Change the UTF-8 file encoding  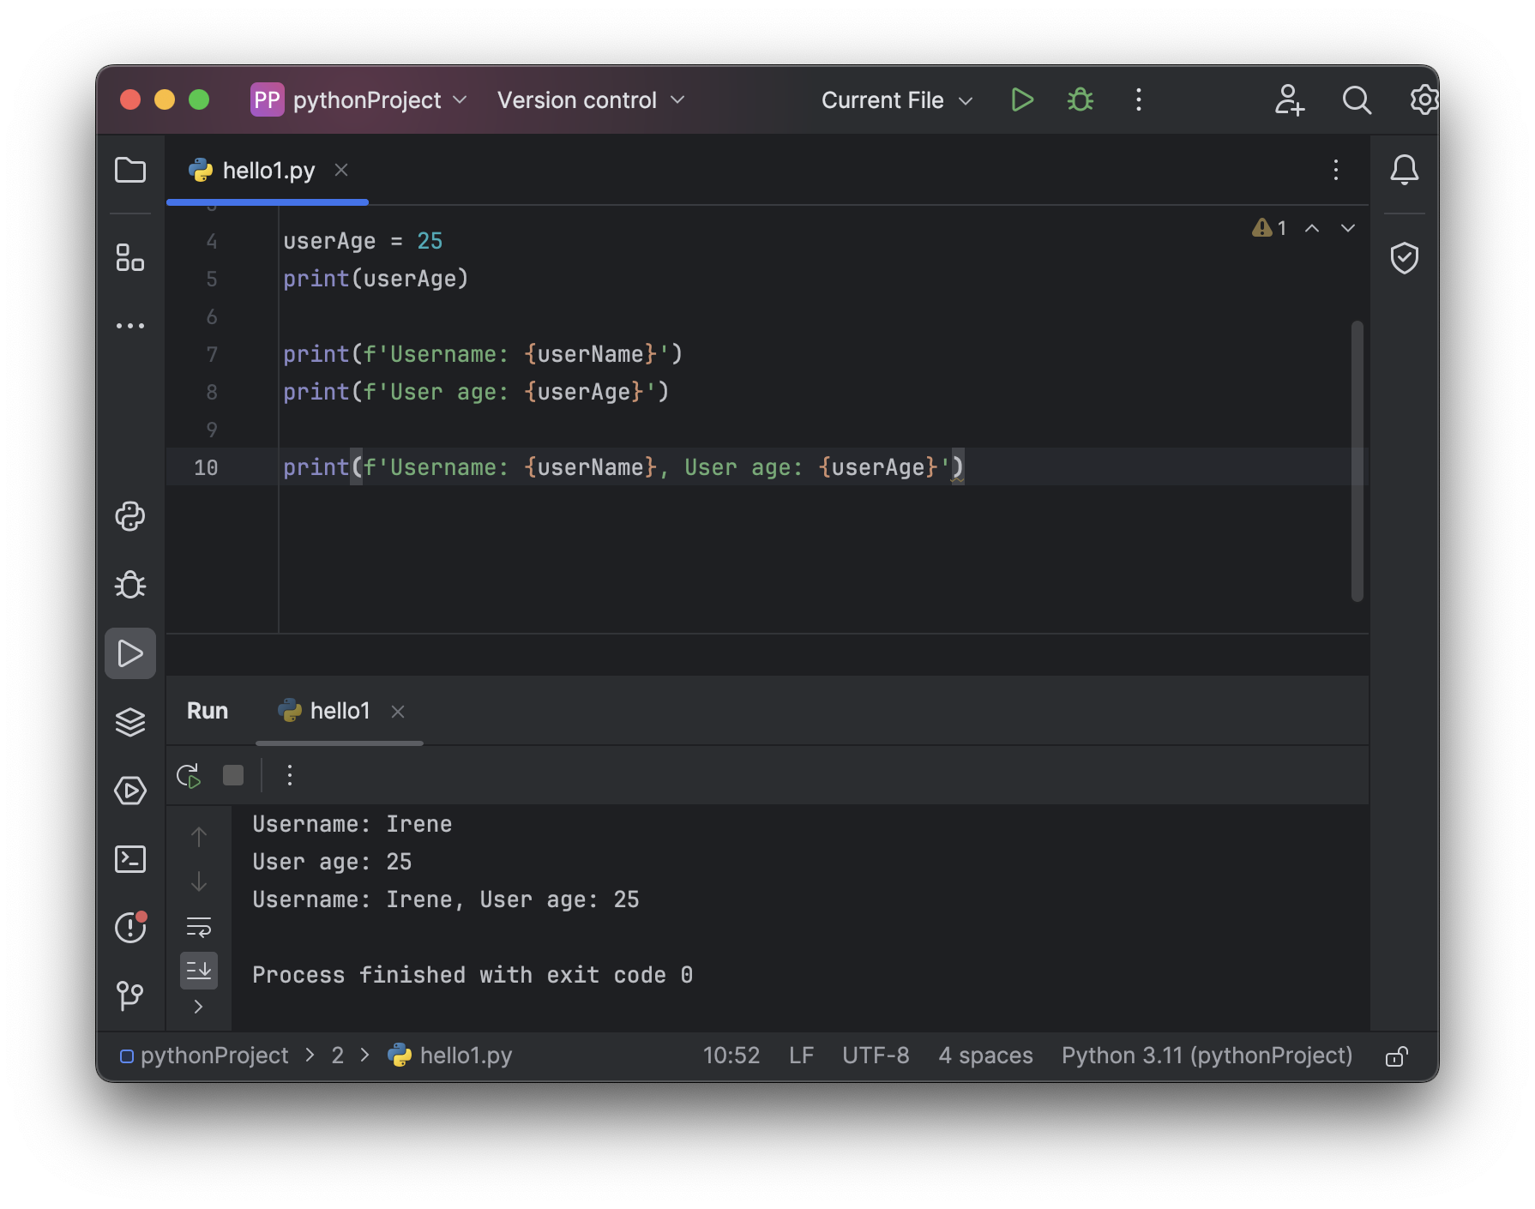876,1056
